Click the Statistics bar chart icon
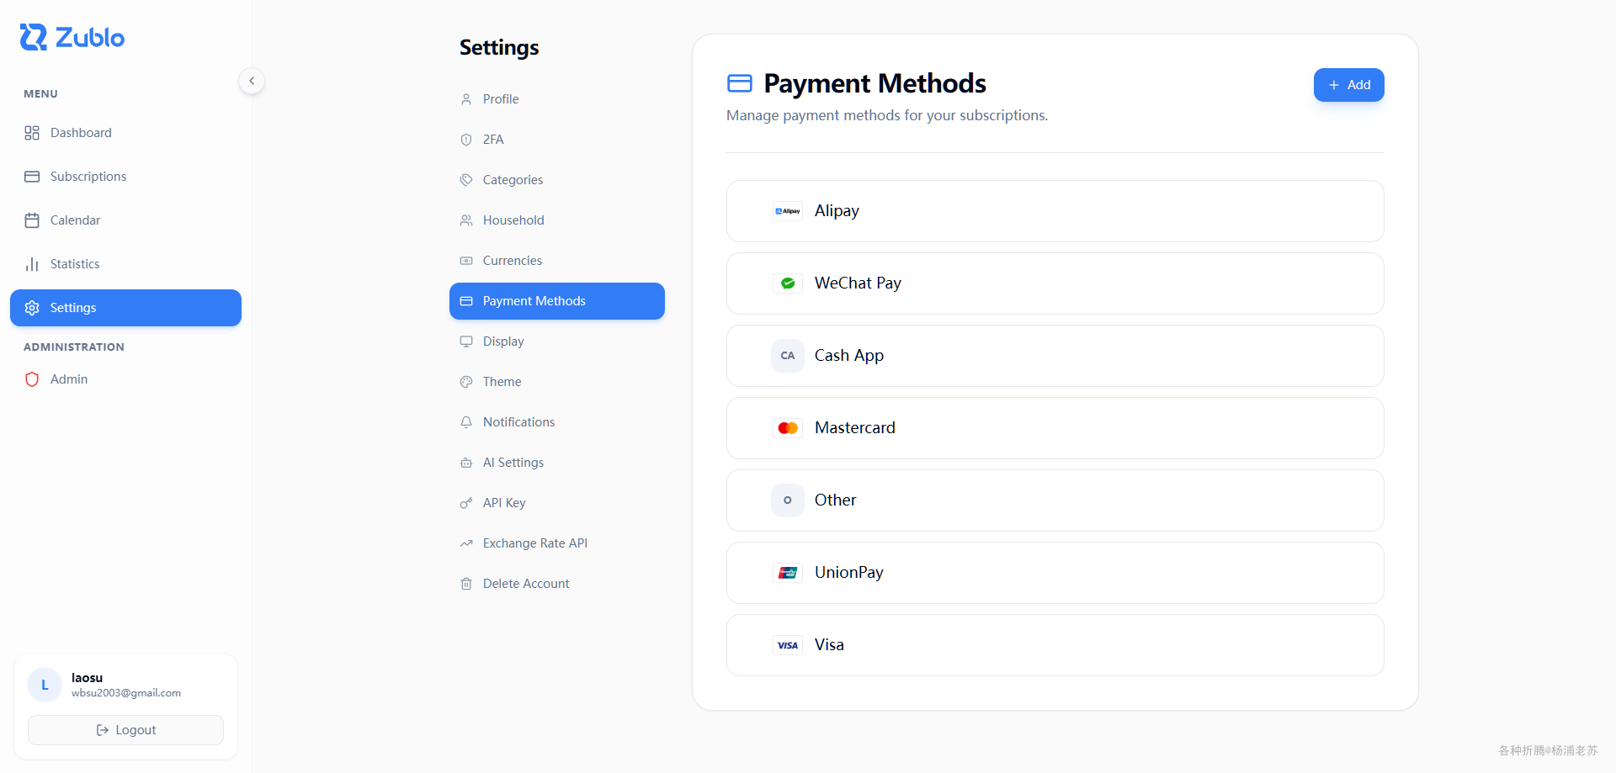The image size is (1616, 773). coord(32,264)
